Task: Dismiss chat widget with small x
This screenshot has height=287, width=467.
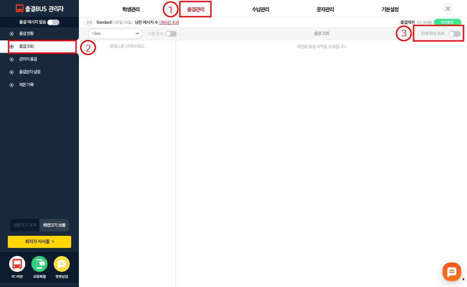Action: [x=463, y=279]
